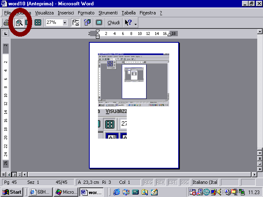Toggle the Magnifier tool

pyautogui.click(x=19, y=23)
